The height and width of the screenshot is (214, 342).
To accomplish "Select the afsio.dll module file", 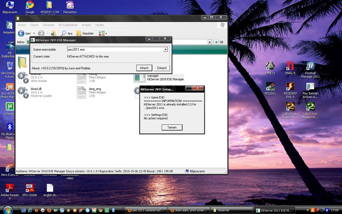I will [33, 78].
